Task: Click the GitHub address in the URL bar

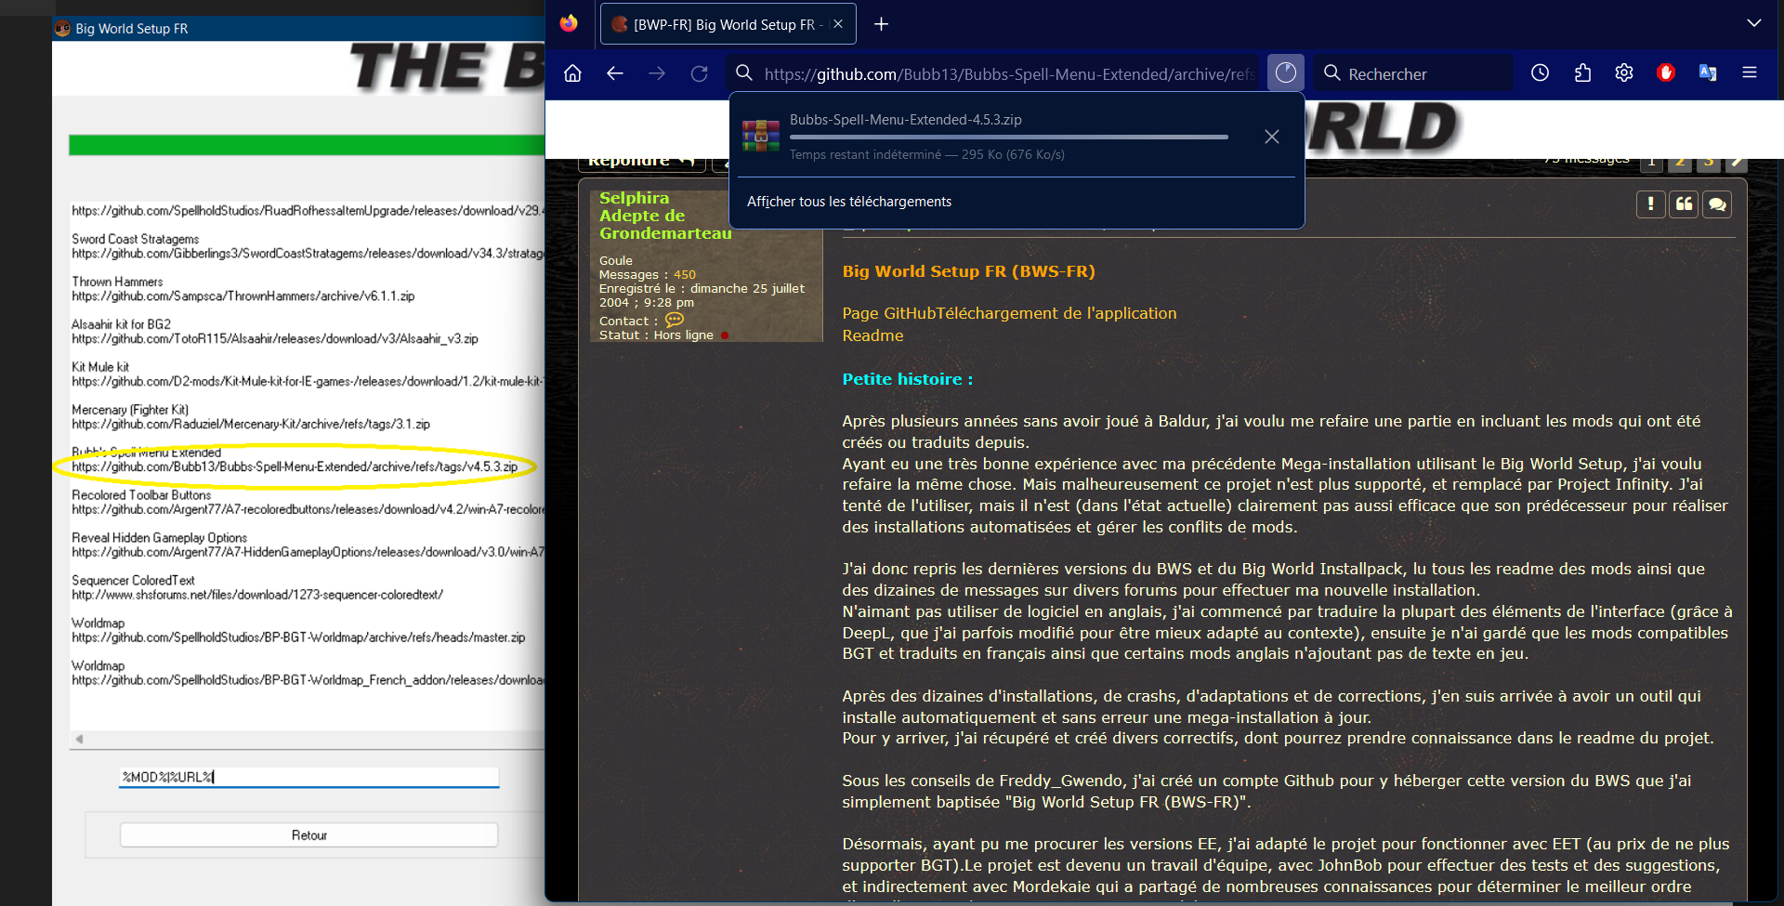Action: click(x=1009, y=73)
